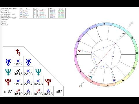The image size is (139, 104).
Task: Click the 'New York, NY' location text
Action: pyautogui.click(x=5, y=16)
